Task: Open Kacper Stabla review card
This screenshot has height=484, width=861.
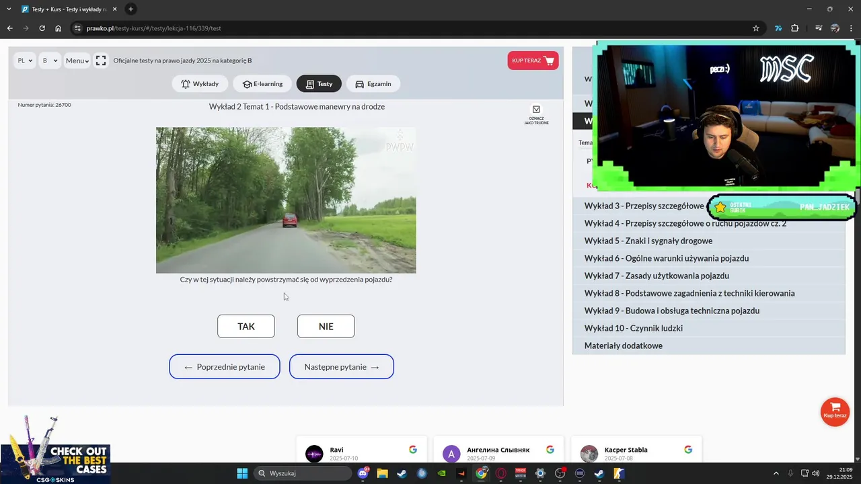Action: pyautogui.click(x=636, y=449)
